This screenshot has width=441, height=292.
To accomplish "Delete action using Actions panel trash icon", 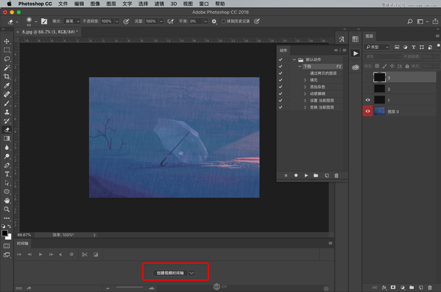I will point(336,176).
